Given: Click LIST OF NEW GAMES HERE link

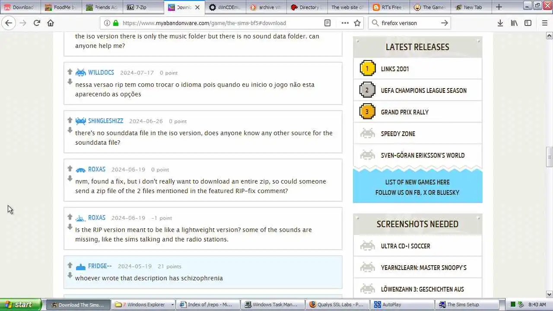Looking at the screenshot, I should [417, 182].
